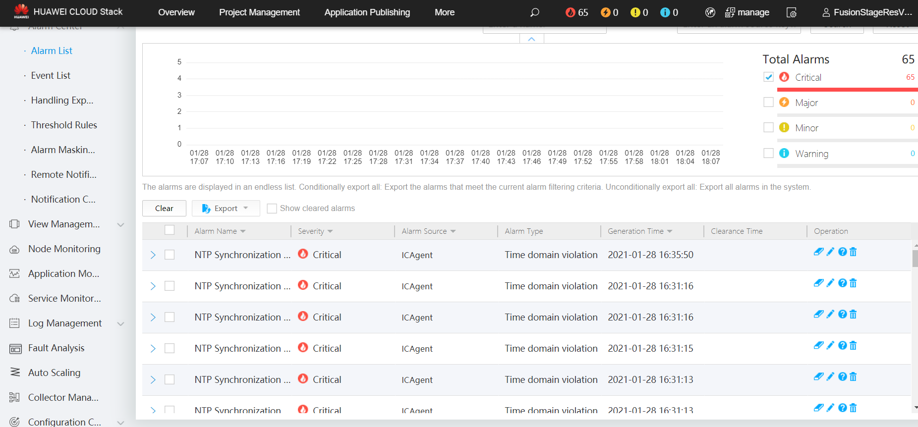Open Node Monitoring via its sidebar icon

(x=15, y=249)
